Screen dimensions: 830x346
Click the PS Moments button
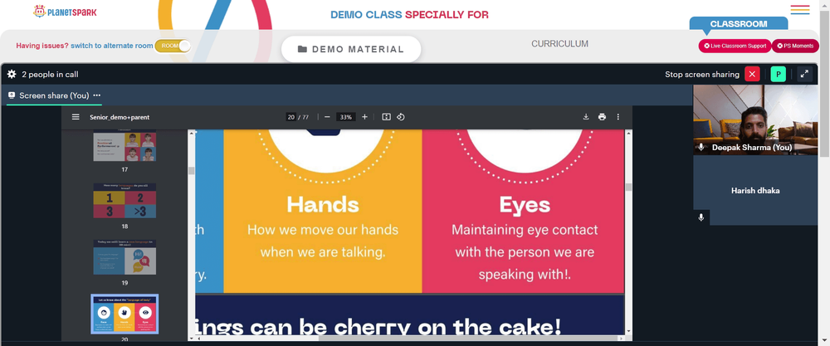(x=795, y=46)
